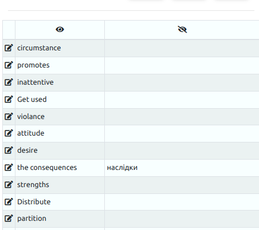
Task: Toggle the visible-eye column header
Action: click(x=60, y=29)
